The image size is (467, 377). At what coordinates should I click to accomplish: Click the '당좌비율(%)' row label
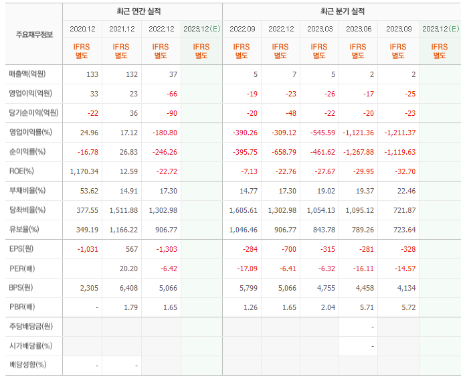pos(27,210)
